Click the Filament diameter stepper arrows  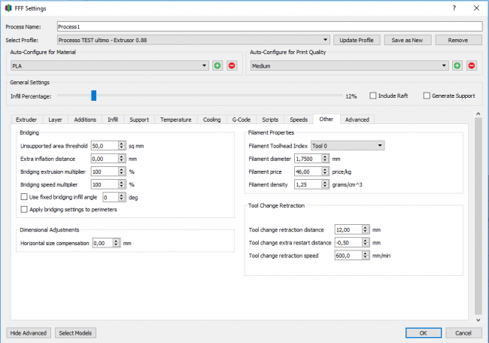324,159
